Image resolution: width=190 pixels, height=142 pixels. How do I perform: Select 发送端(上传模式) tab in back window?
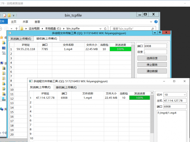[x=21, y=38]
